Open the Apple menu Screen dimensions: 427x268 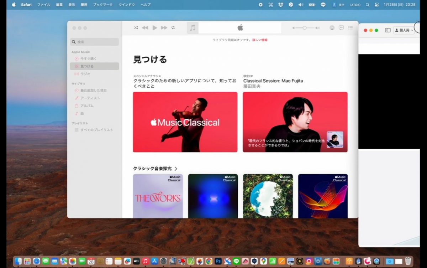pyautogui.click(x=14, y=5)
